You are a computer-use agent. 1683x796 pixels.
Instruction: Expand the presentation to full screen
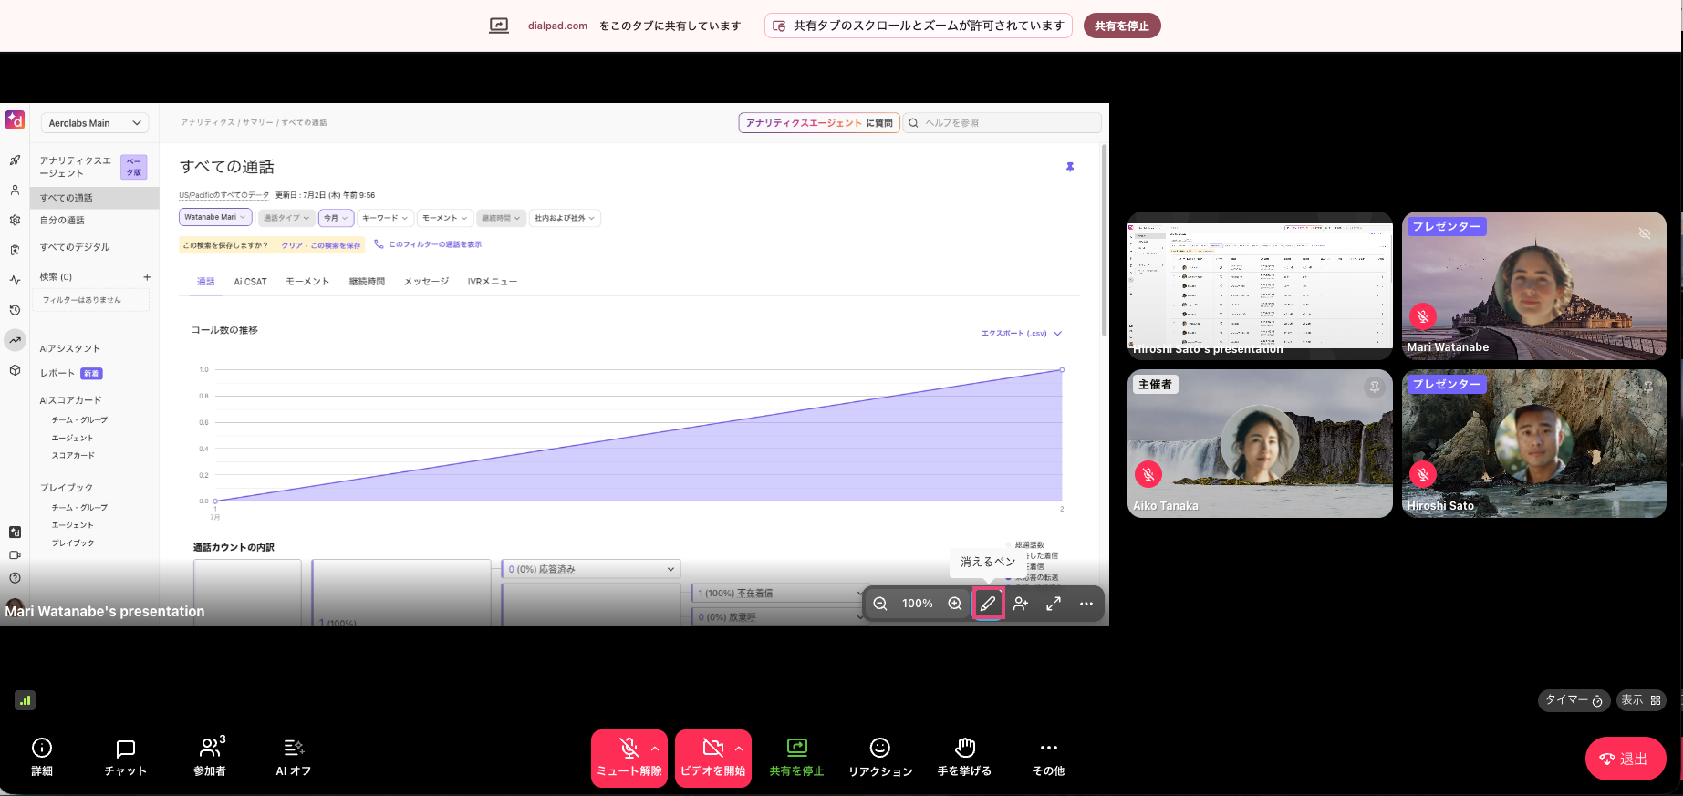click(x=1054, y=604)
